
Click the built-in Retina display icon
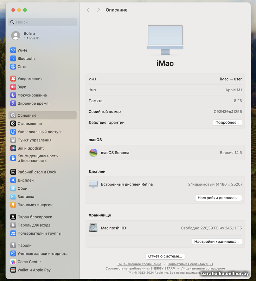[x=93, y=184]
